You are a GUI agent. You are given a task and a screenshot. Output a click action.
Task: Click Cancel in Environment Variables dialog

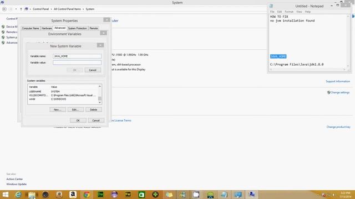pos(96,121)
